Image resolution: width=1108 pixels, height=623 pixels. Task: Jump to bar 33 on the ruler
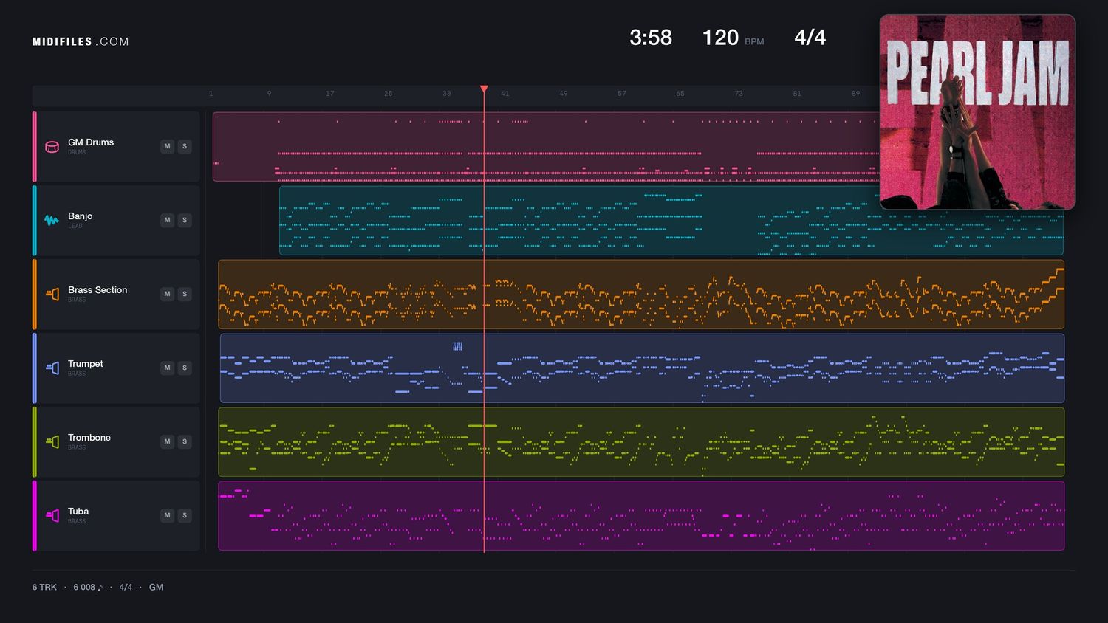(x=447, y=94)
